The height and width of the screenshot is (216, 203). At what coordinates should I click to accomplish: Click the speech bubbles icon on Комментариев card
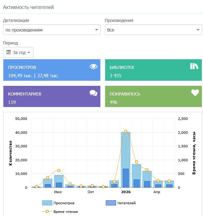coord(93,93)
